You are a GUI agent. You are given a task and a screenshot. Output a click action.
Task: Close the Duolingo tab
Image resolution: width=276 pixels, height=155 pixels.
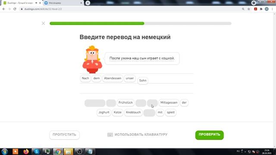click(x=40, y=3)
